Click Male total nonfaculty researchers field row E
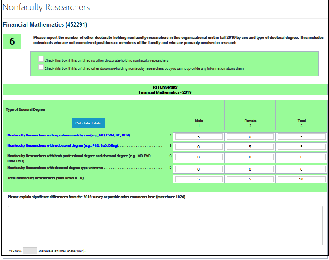 point(199,179)
